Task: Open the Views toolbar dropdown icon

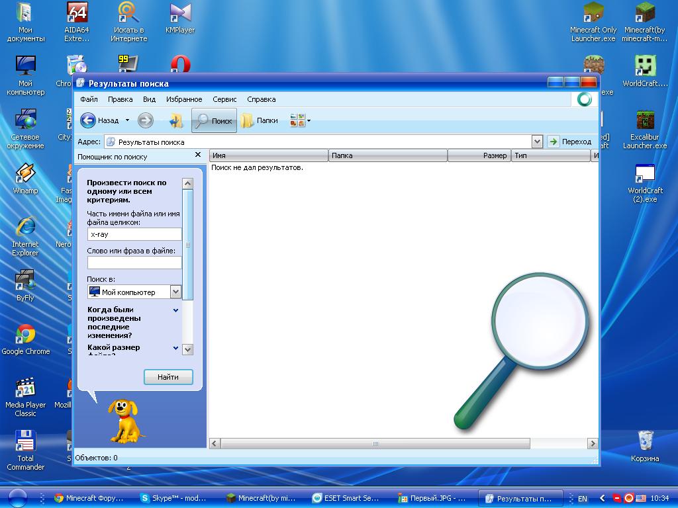Action: tap(300, 120)
